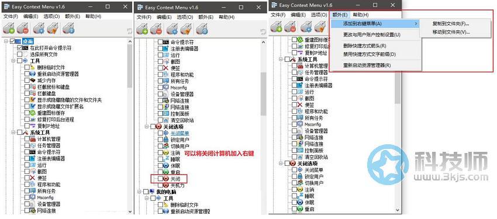Click the info About icon in middle window
This screenshot has height=219, width=497.
pos(202,29)
